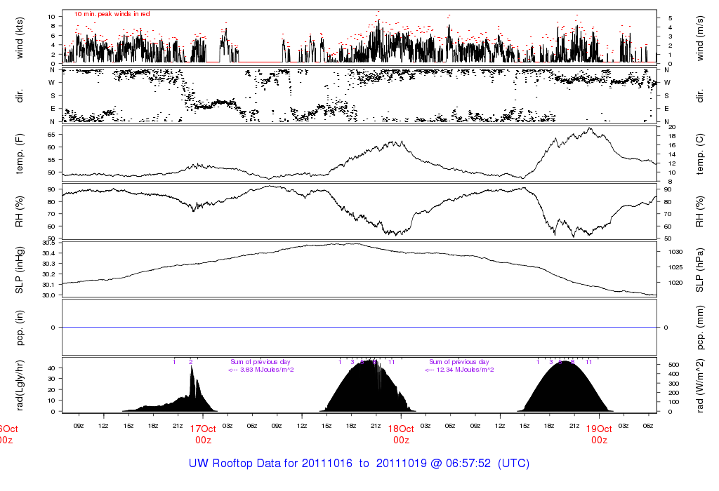Viewport: 719px width, 491px height.
Task: Click the 'temp. (C)' axis label
Action: coord(699,154)
